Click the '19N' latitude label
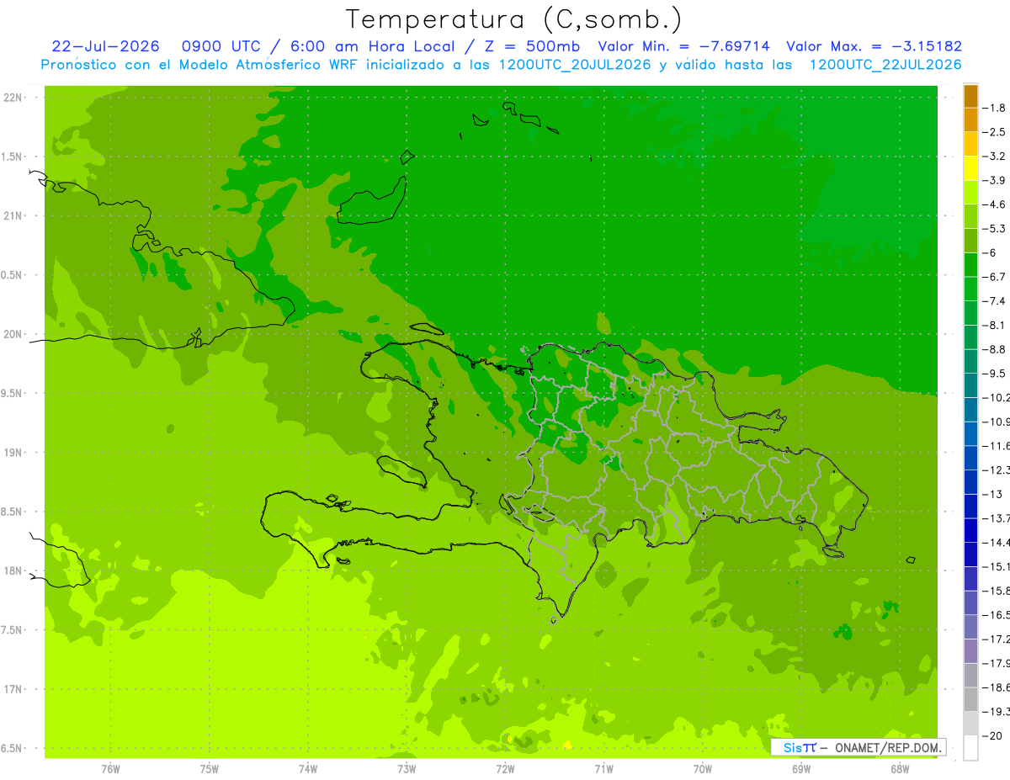Image resolution: width=1010 pixels, height=780 pixels. click(13, 453)
